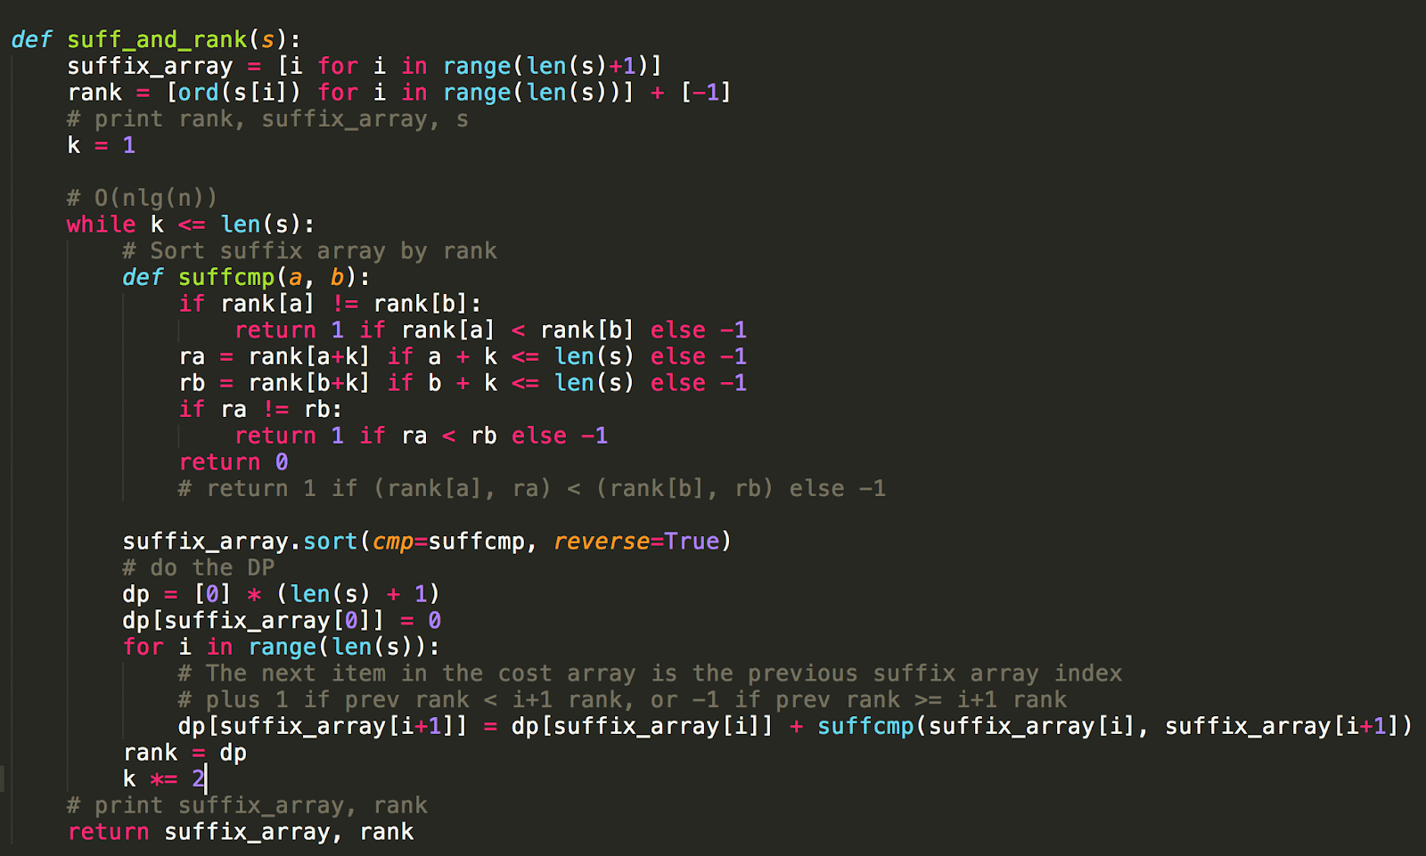Click the line 'dp[suffix_array[0]] = 0'
The width and height of the screenshot is (1426, 856).
(282, 621)
